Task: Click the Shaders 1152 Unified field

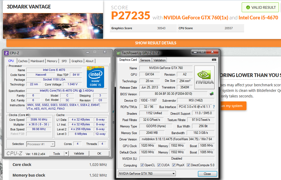Action: pos(154,113)
